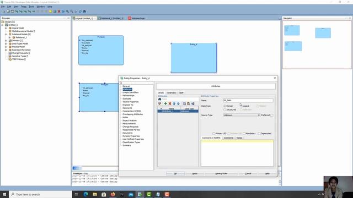The width and height of the screenshot is (353, 198).
Task: Switch to the UDP tab in dialog
Action: (181, 93)
